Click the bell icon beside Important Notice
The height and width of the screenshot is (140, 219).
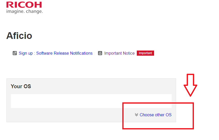point(100,53)
